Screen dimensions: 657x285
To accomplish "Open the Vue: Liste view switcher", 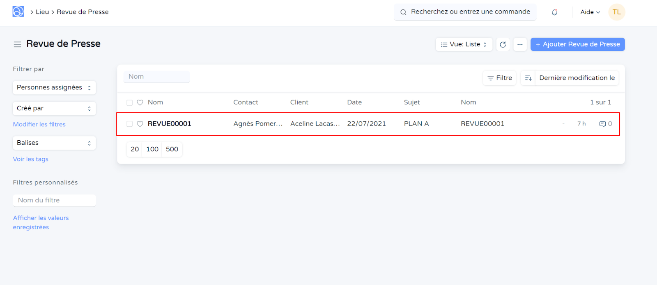I will [464, 44].
